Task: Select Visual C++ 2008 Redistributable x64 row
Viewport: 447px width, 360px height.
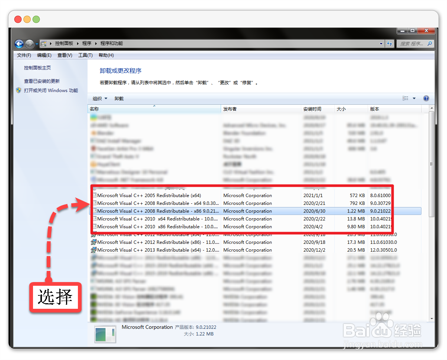Action: (x=255, y=203)
